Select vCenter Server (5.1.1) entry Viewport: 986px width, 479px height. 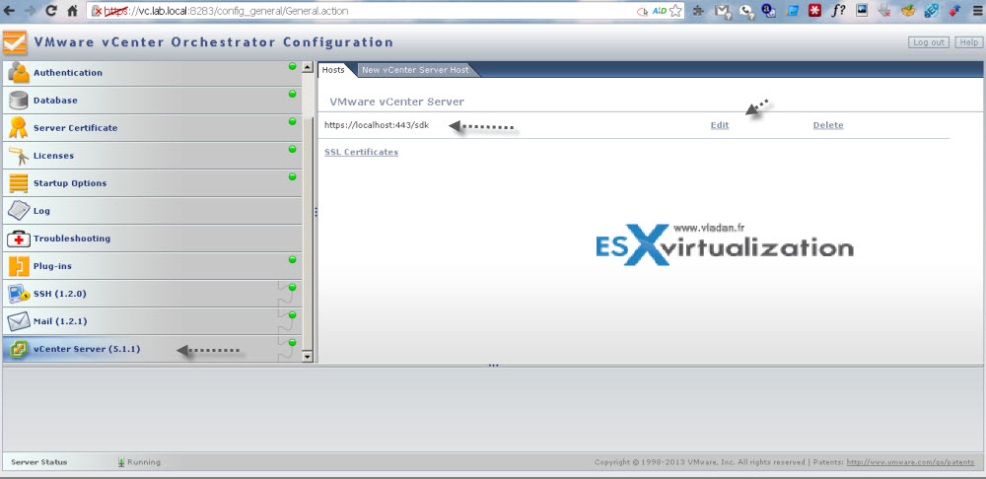152,349
